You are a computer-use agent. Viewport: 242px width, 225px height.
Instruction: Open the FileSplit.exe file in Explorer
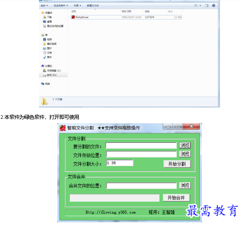126,17
